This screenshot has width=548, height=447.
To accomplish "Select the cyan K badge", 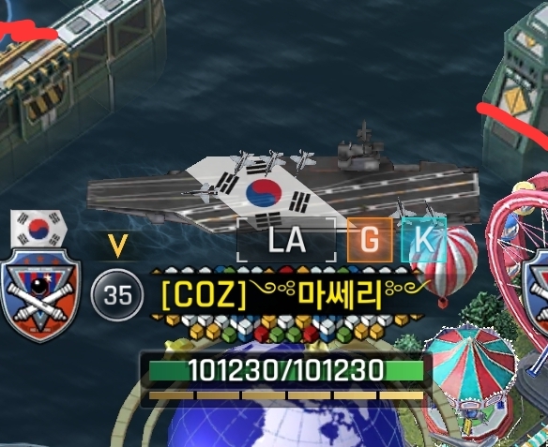I will point(424,240).
